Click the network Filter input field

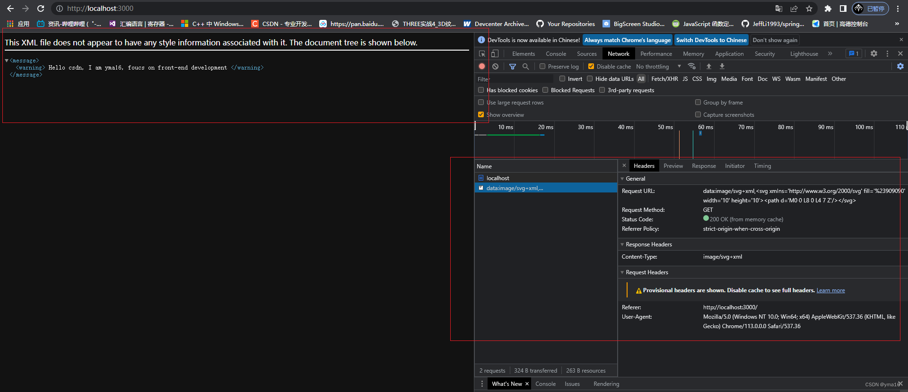515,78
